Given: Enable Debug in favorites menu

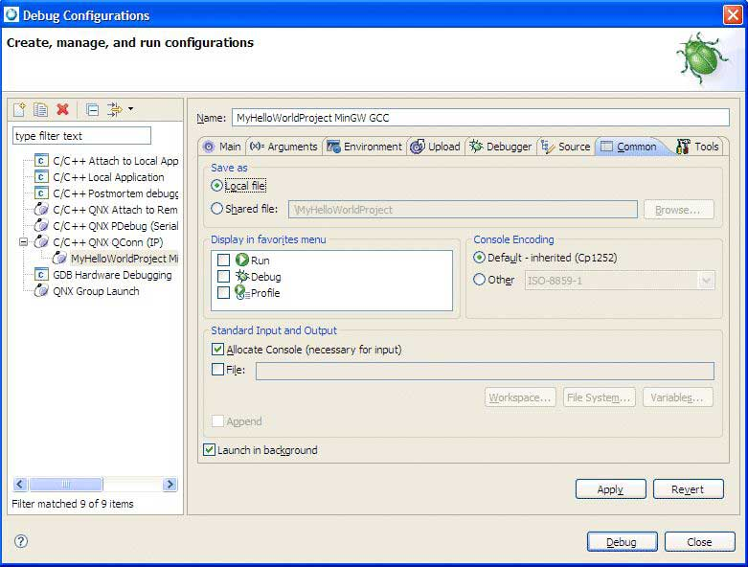Looking at the screenshot, I should tap(223, 277).
